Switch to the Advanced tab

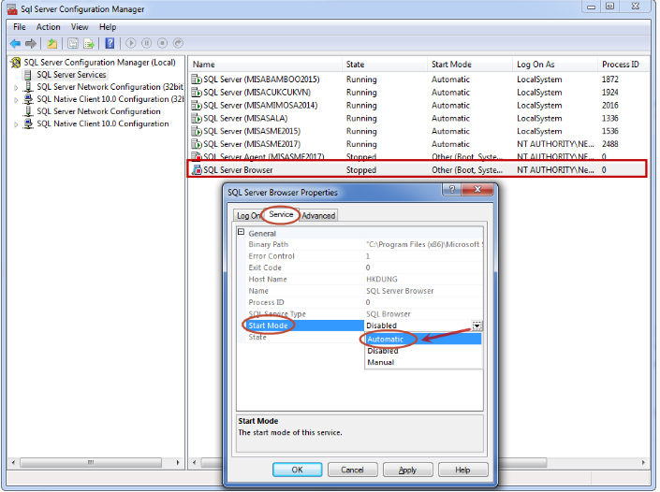tap(318, 216)
